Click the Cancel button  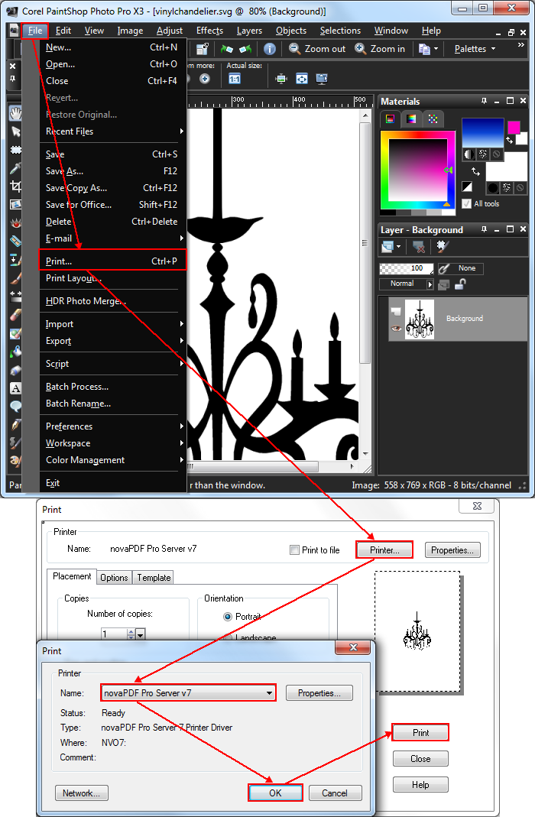(x=335, y=793)
